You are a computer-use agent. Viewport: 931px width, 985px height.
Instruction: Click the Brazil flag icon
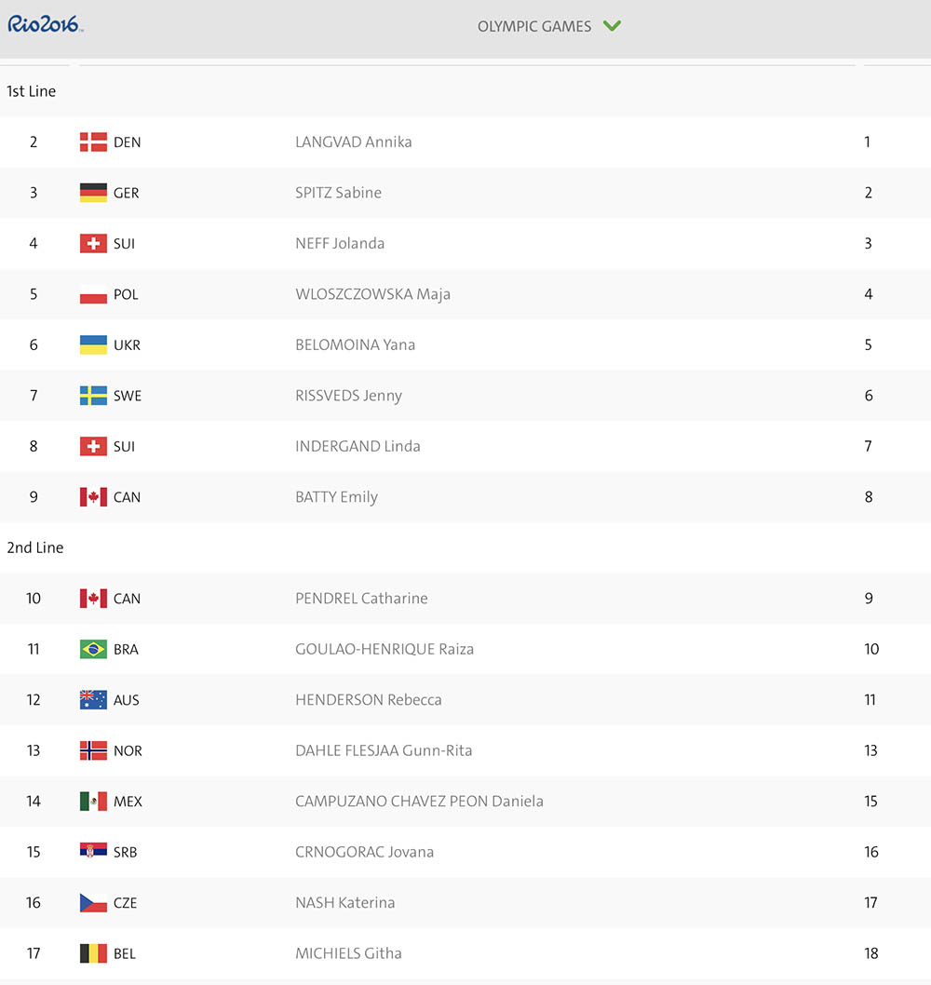click(93, 649)
